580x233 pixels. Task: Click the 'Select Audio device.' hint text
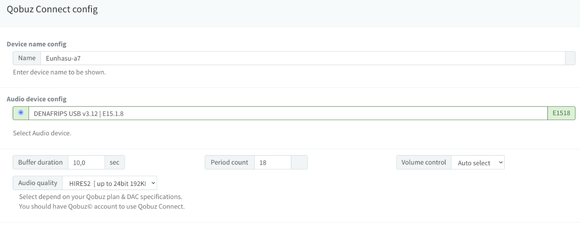point(42,133)
